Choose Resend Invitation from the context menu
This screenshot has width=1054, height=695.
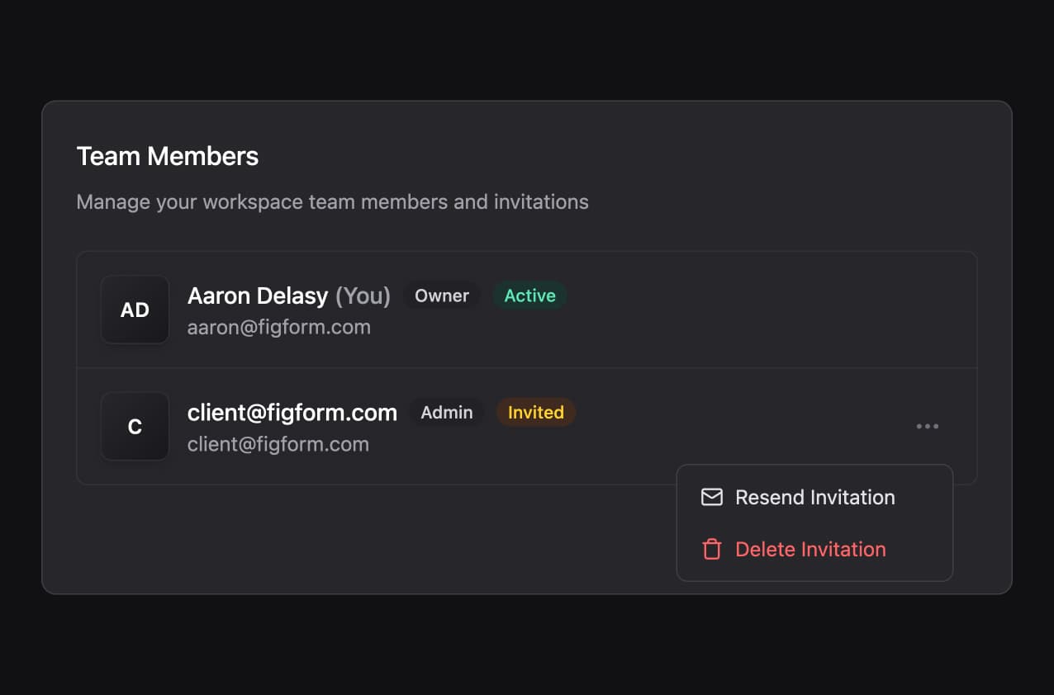[x=814, y=498]
